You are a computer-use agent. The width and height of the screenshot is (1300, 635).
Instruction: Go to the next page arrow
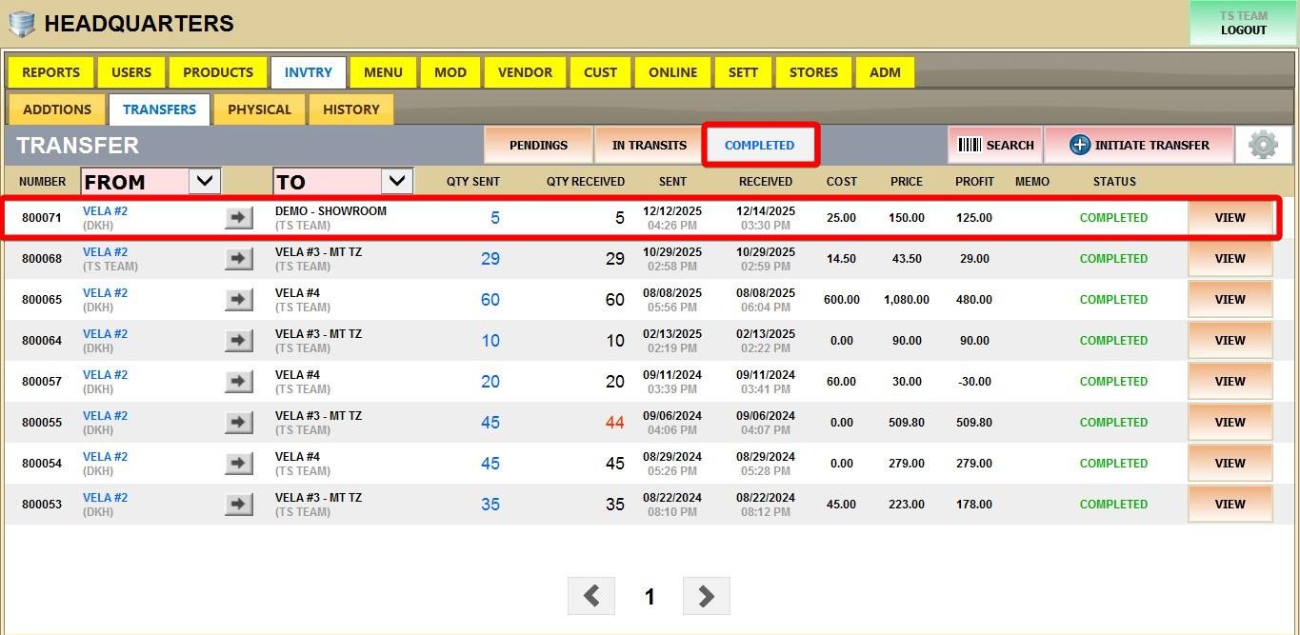[x=706, y=596]
